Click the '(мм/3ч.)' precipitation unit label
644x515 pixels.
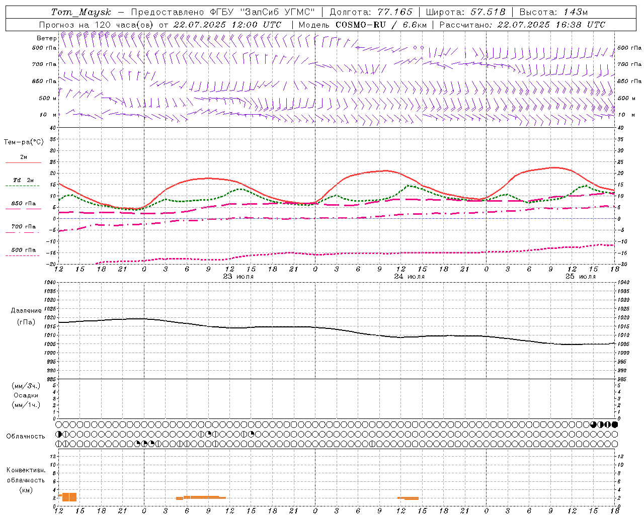click(x=26, y=386)
